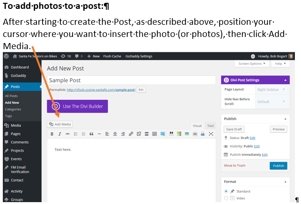
Task: Click Flush Cache in admin bar
Action: [112, 56]
